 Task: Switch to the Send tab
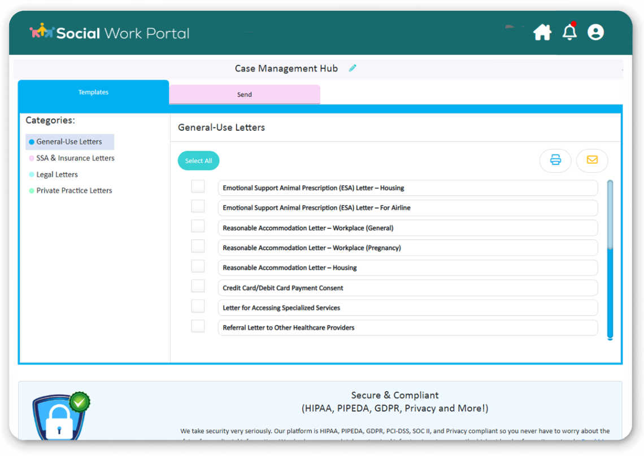click(x=244, y=94)
